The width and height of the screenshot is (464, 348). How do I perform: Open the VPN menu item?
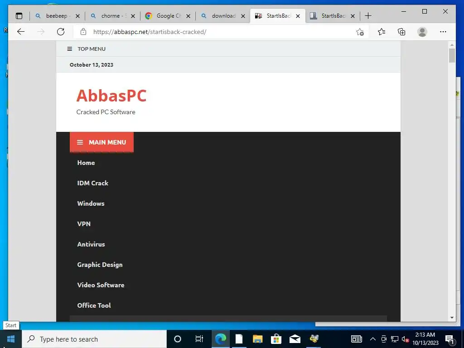click(84, 224)
